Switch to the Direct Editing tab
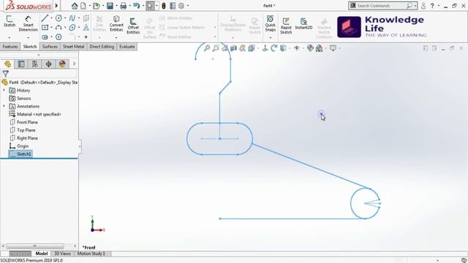This screenshot has width=468, height=263. [x=102, y=47]
